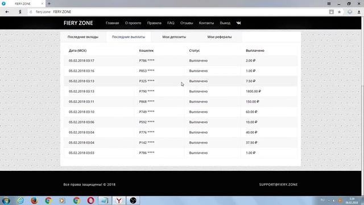Click the 37.50 ₽ payout amount
364x205 pixels.
(251, 142)
